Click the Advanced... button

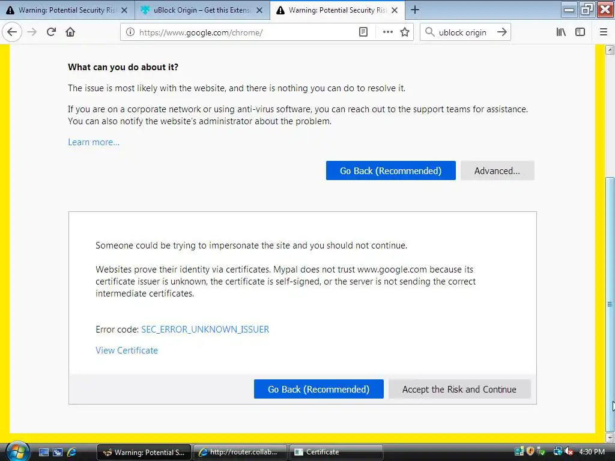coord(497,170)
